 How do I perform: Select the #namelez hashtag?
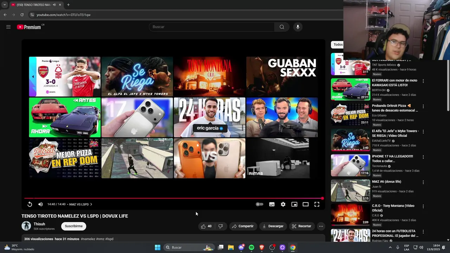click(88, 239)
